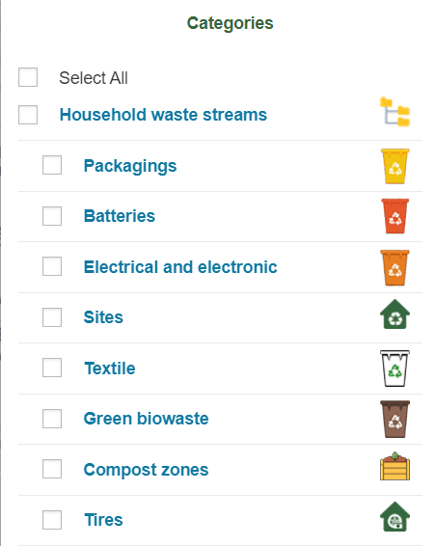Image resolution: width=436 pixels, height=546 pixels.
Task: Check the Household waste streams checkbox
Action: tap(28, 115)
